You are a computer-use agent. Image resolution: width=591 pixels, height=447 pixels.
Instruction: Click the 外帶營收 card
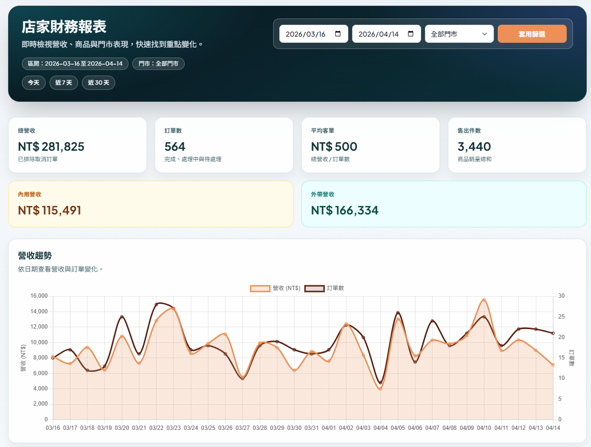443,204
